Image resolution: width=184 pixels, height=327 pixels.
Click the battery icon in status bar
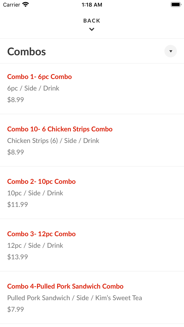176,5
